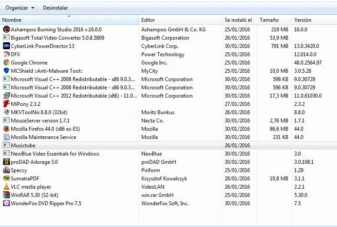
Task: Select Mozilla Firefox 44.0 (x86 es-ES) name
Action: coord(45,129)
